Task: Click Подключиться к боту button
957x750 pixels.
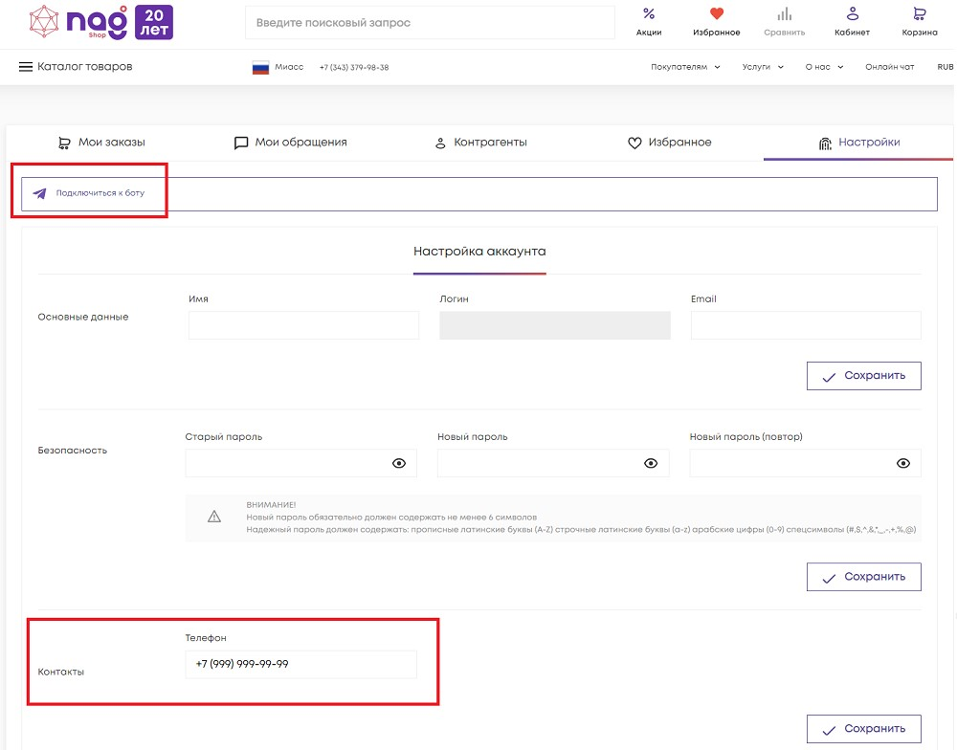Action: coord(90,193)
